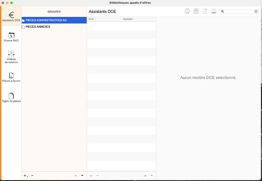Click the email envelope toolbar icon
Image resolution: width=262 pixels, height=181 pixels.
196,11
